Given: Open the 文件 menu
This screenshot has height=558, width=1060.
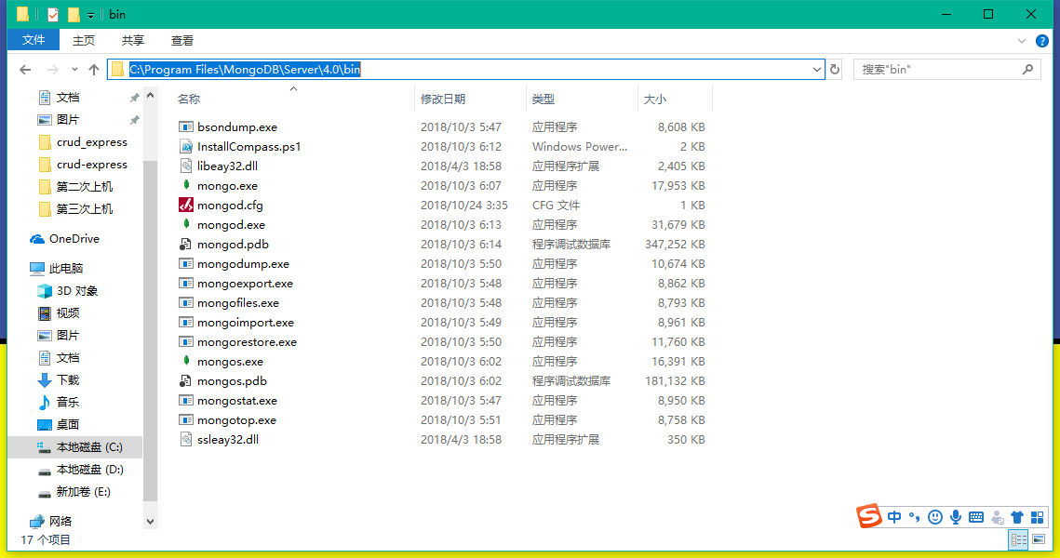Looking at the screenshot, I should 34,41.
